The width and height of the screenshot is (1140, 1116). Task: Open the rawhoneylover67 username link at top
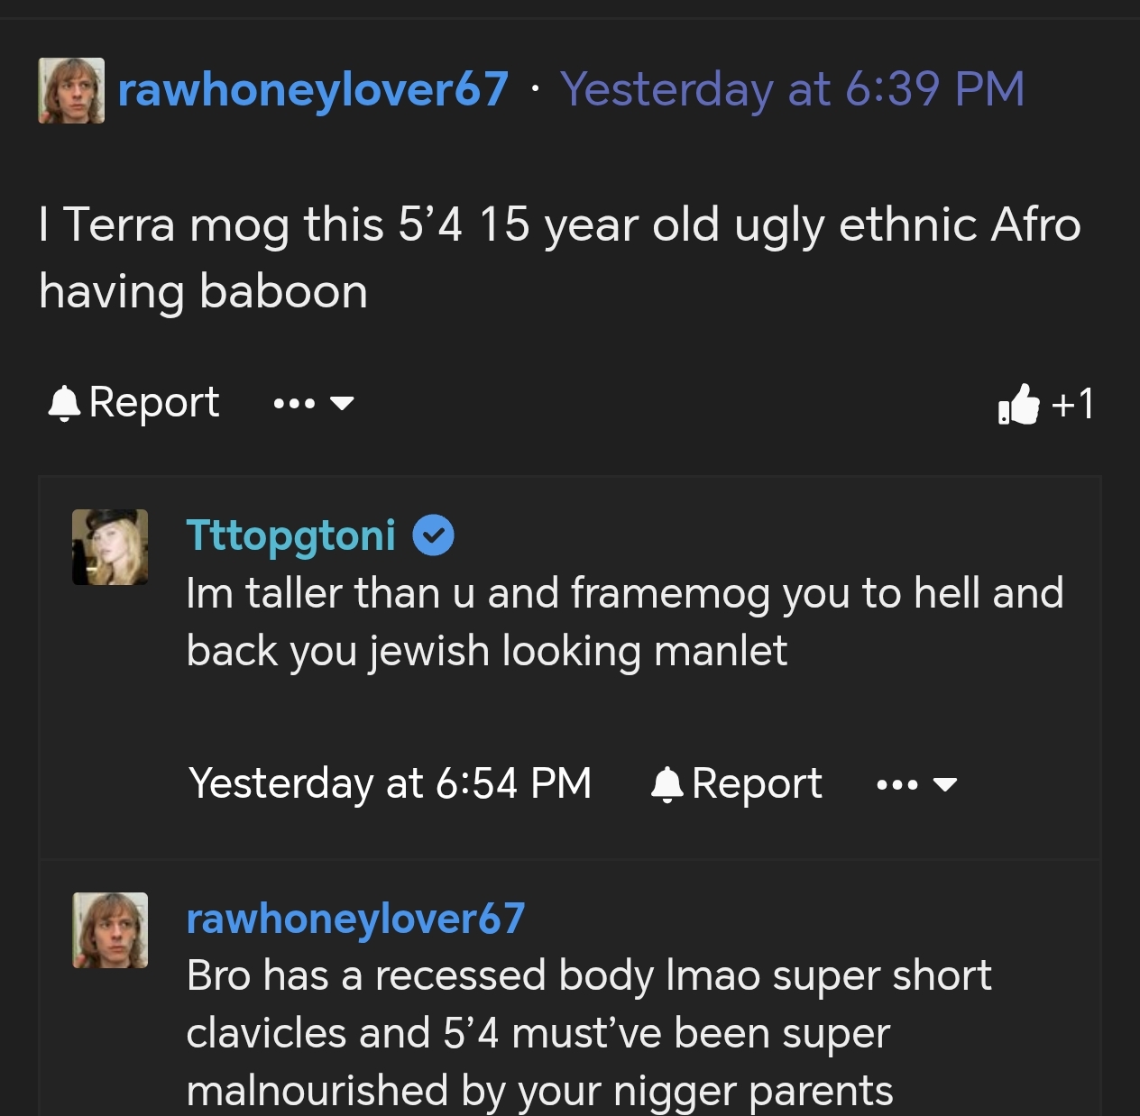[313, 90]
